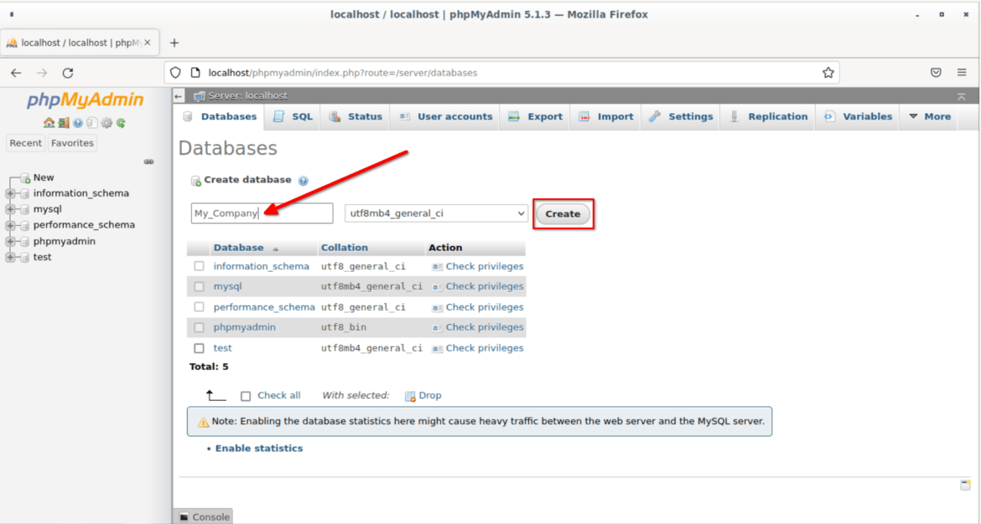Open the utf8mb4_general_ci collation dropdown
This screenshot has height=524, width=981.
(436, 213)
